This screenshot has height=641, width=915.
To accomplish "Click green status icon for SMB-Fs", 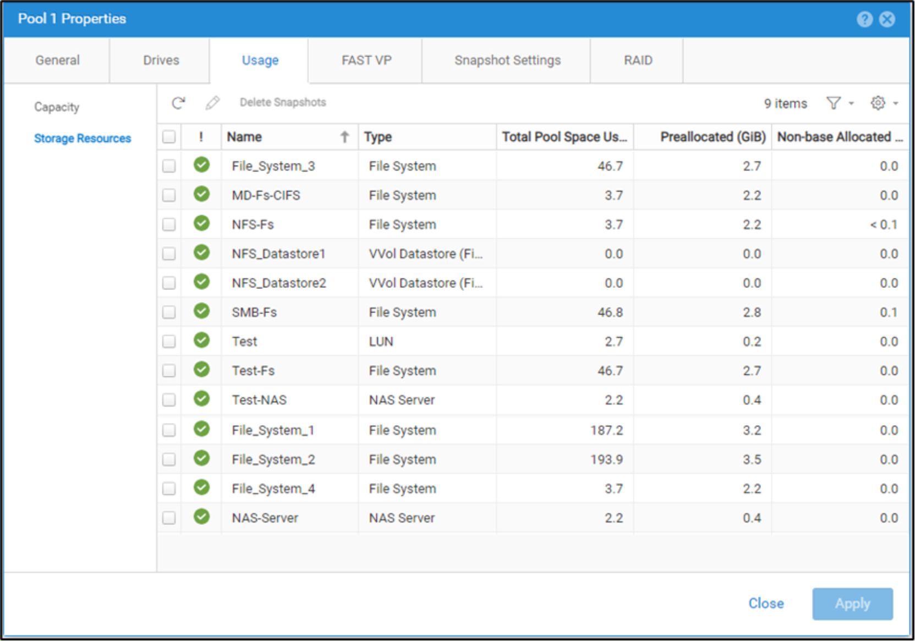I will tap(202, 311).
